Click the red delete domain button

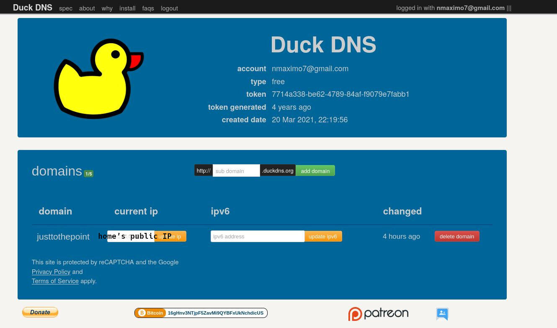[x=456, y=236]
